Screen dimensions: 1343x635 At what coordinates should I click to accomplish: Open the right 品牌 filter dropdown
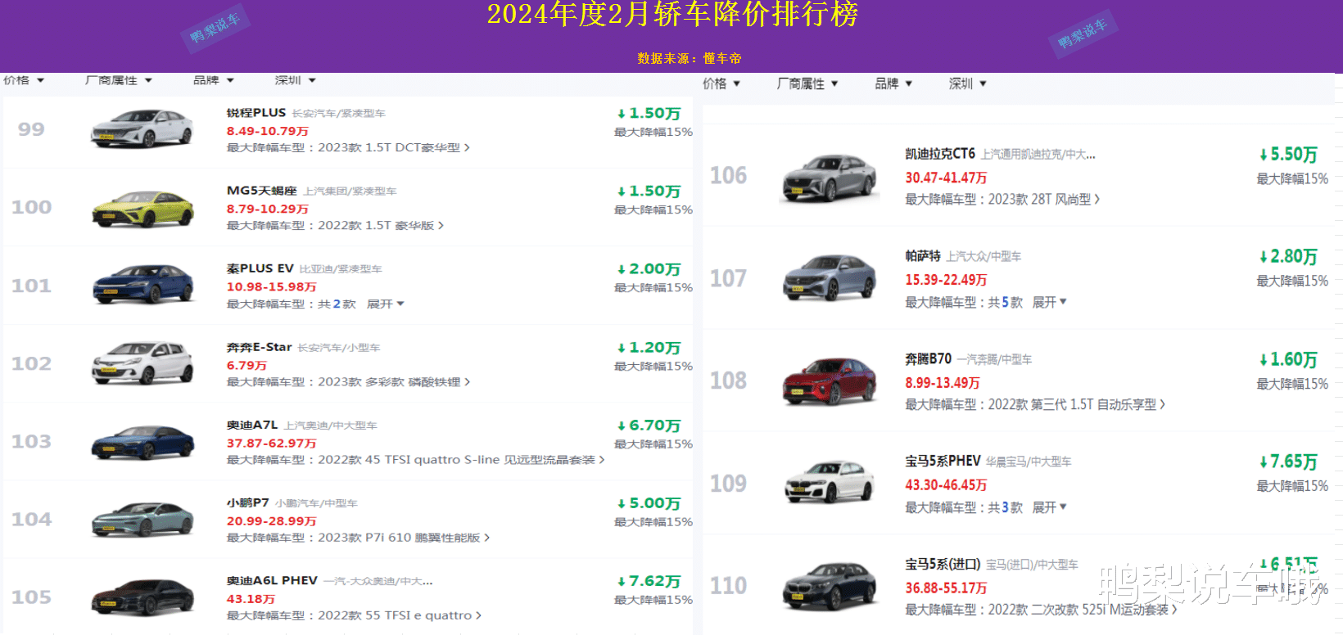click(x=893, y=83)
